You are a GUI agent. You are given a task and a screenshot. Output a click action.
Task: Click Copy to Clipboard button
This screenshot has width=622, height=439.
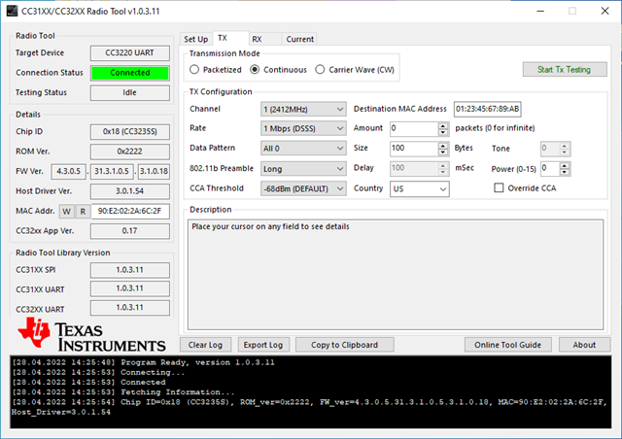[344, 345]
